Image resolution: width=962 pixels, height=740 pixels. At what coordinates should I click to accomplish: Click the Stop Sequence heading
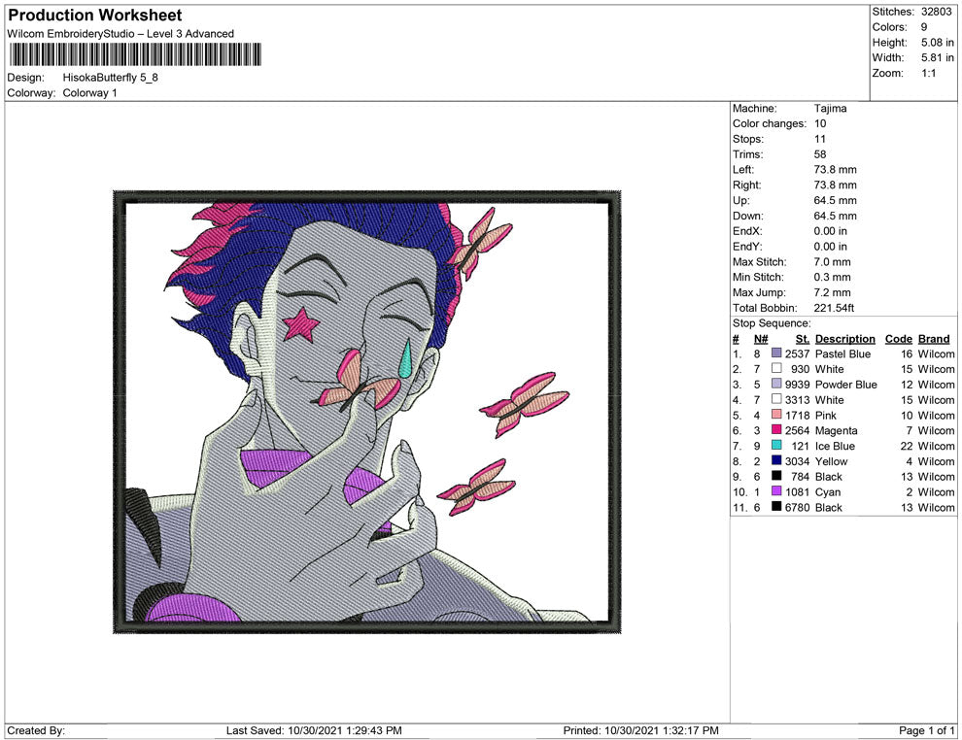tap(772, 323)
